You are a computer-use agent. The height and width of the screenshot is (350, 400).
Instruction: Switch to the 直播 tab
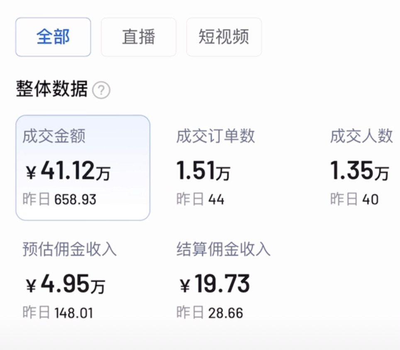point(139,37)
